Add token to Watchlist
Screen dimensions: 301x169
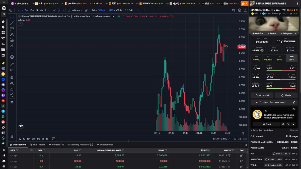click(x=262, y=95)
